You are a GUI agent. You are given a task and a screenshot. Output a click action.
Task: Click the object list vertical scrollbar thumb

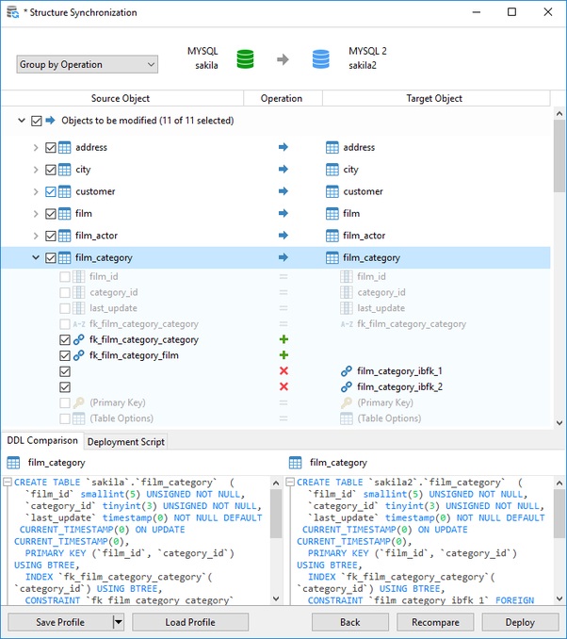click(559, 156)
